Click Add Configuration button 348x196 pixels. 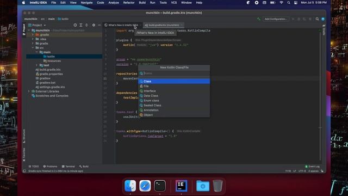[x=276, y=19]
